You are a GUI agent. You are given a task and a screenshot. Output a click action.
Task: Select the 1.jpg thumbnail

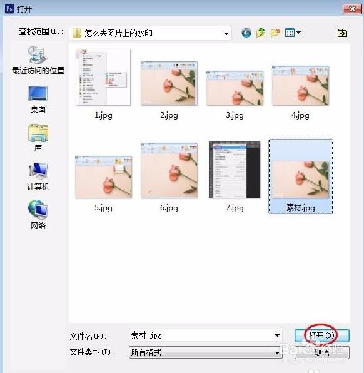[x=103, y=77]
